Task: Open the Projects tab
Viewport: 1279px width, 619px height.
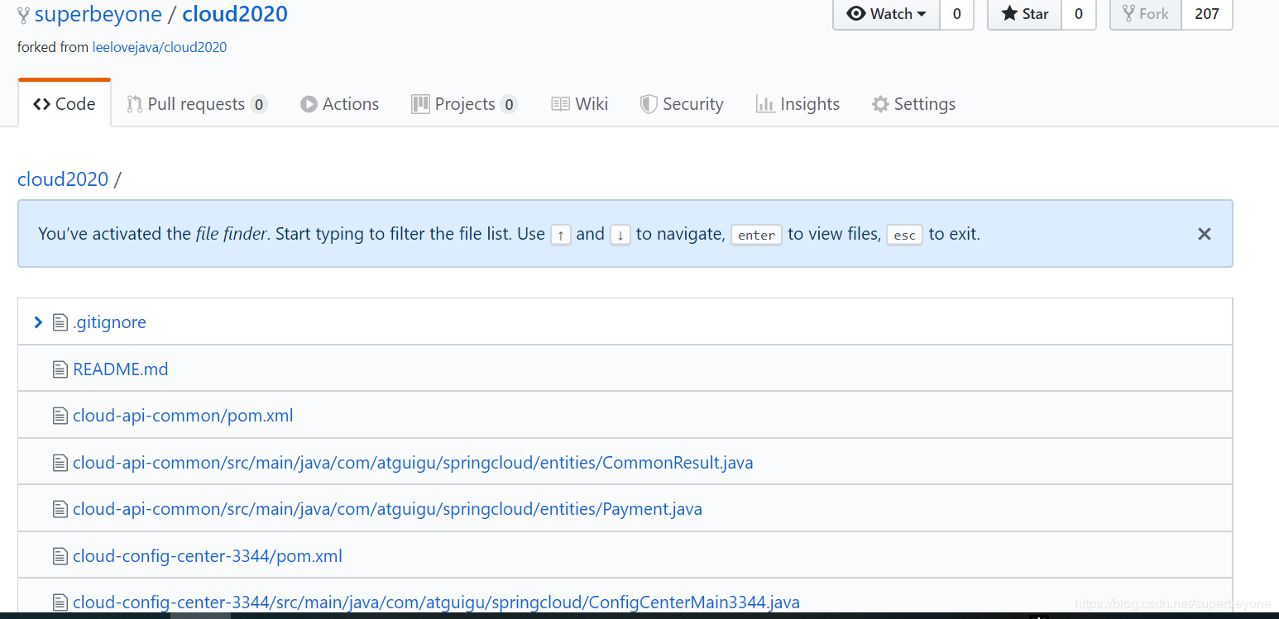Action: (x=464, y=104)
